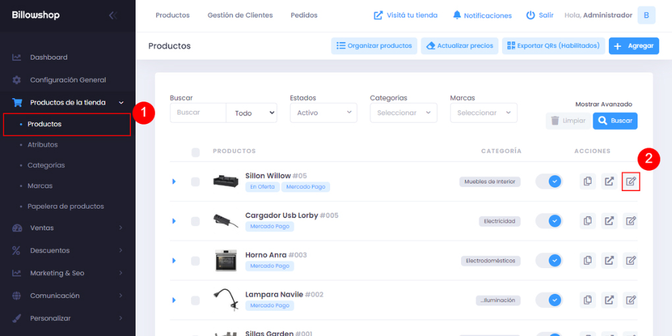Duplicate the Cargador Usb Lorby product
This screenshot has width=672, height=336.
(x=588, y=221)
